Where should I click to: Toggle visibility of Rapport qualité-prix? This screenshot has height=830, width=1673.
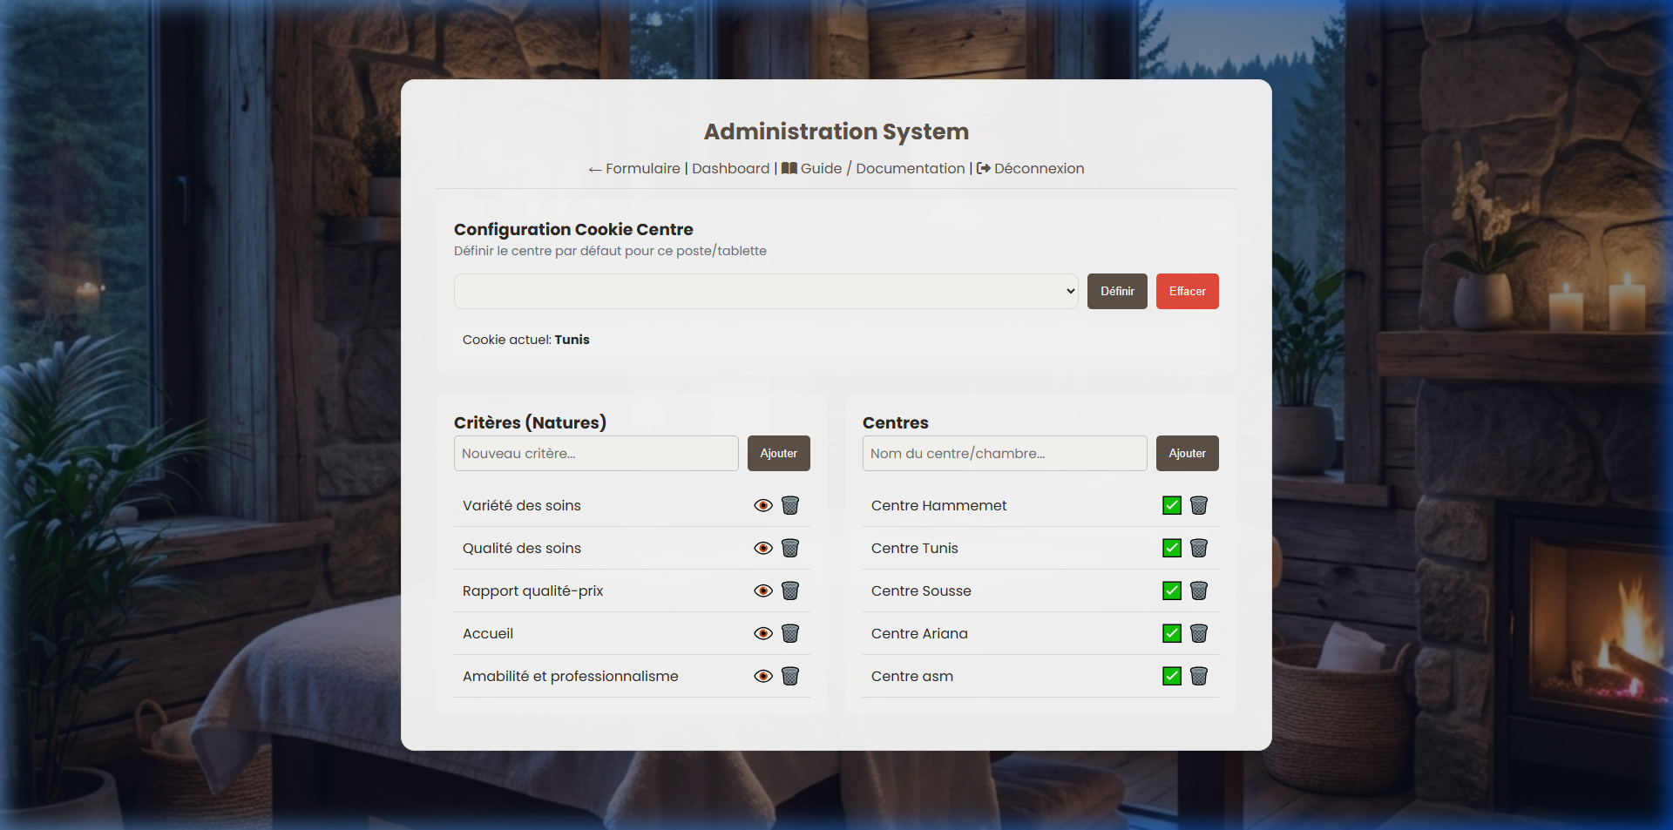coord(763,590)
